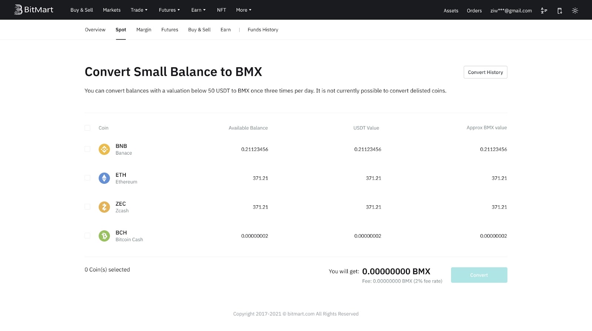The width and height of the screenshot is (592, 331).
Task: Click the ziw***@gmail.com account
Action: tap(511, 11)
